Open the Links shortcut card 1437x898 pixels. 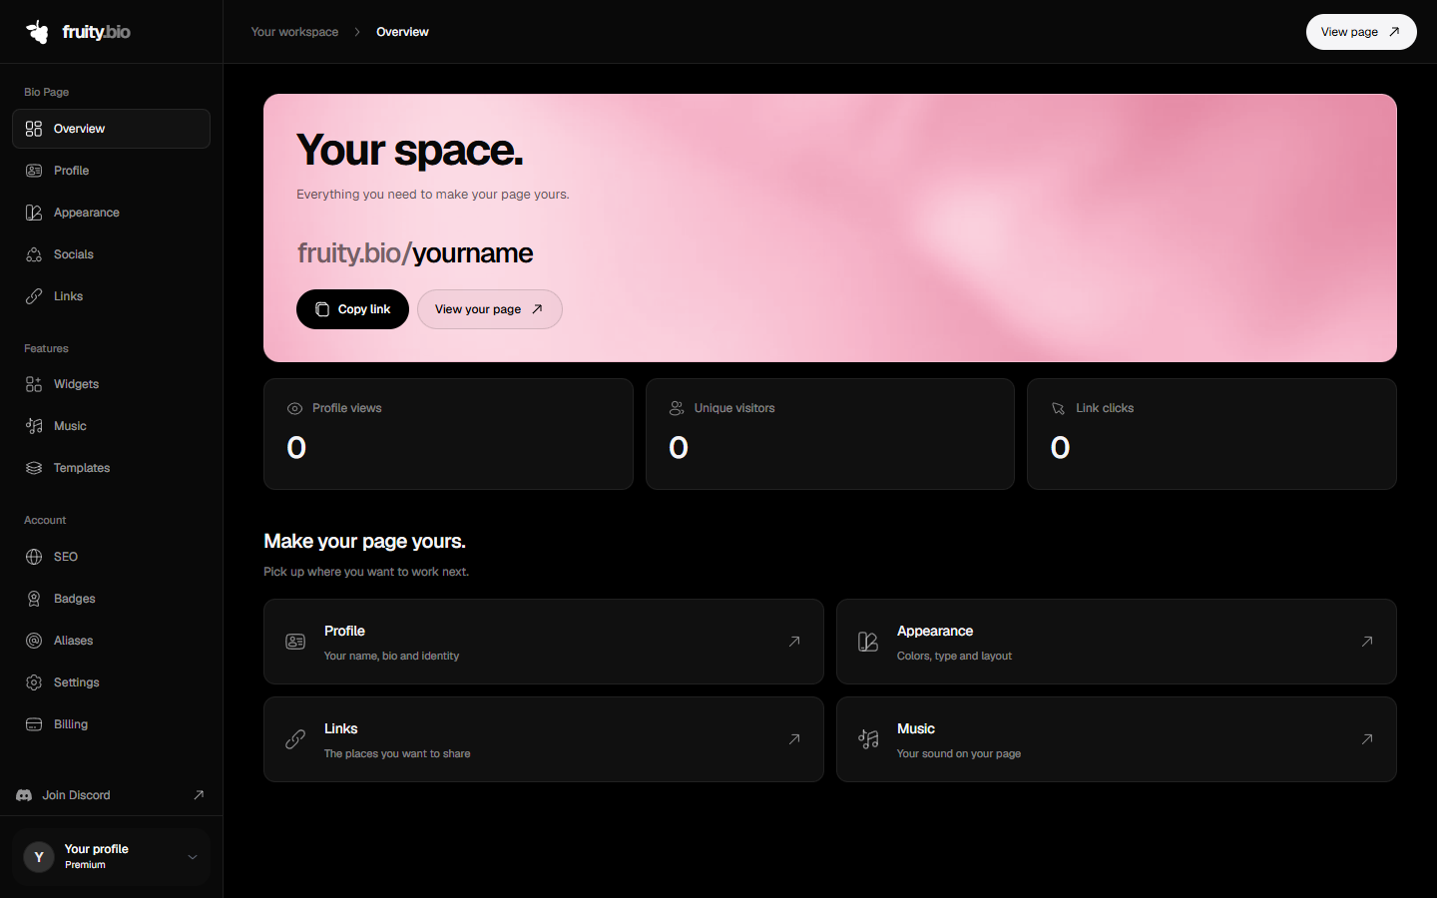(544, 739)
